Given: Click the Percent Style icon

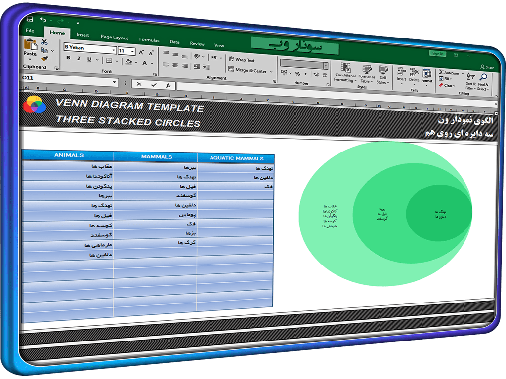Looking at the screenshot, I should pos(297,74).
